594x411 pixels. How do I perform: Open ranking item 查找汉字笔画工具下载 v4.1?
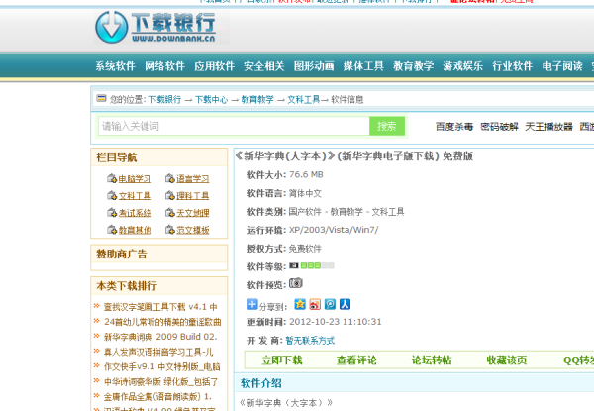point(160,307)
